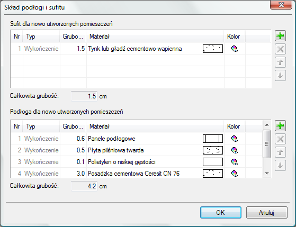The image size is (296, 227).
Task: Open color picker for Panele podłogowe
Action: (x=234, y=139)
